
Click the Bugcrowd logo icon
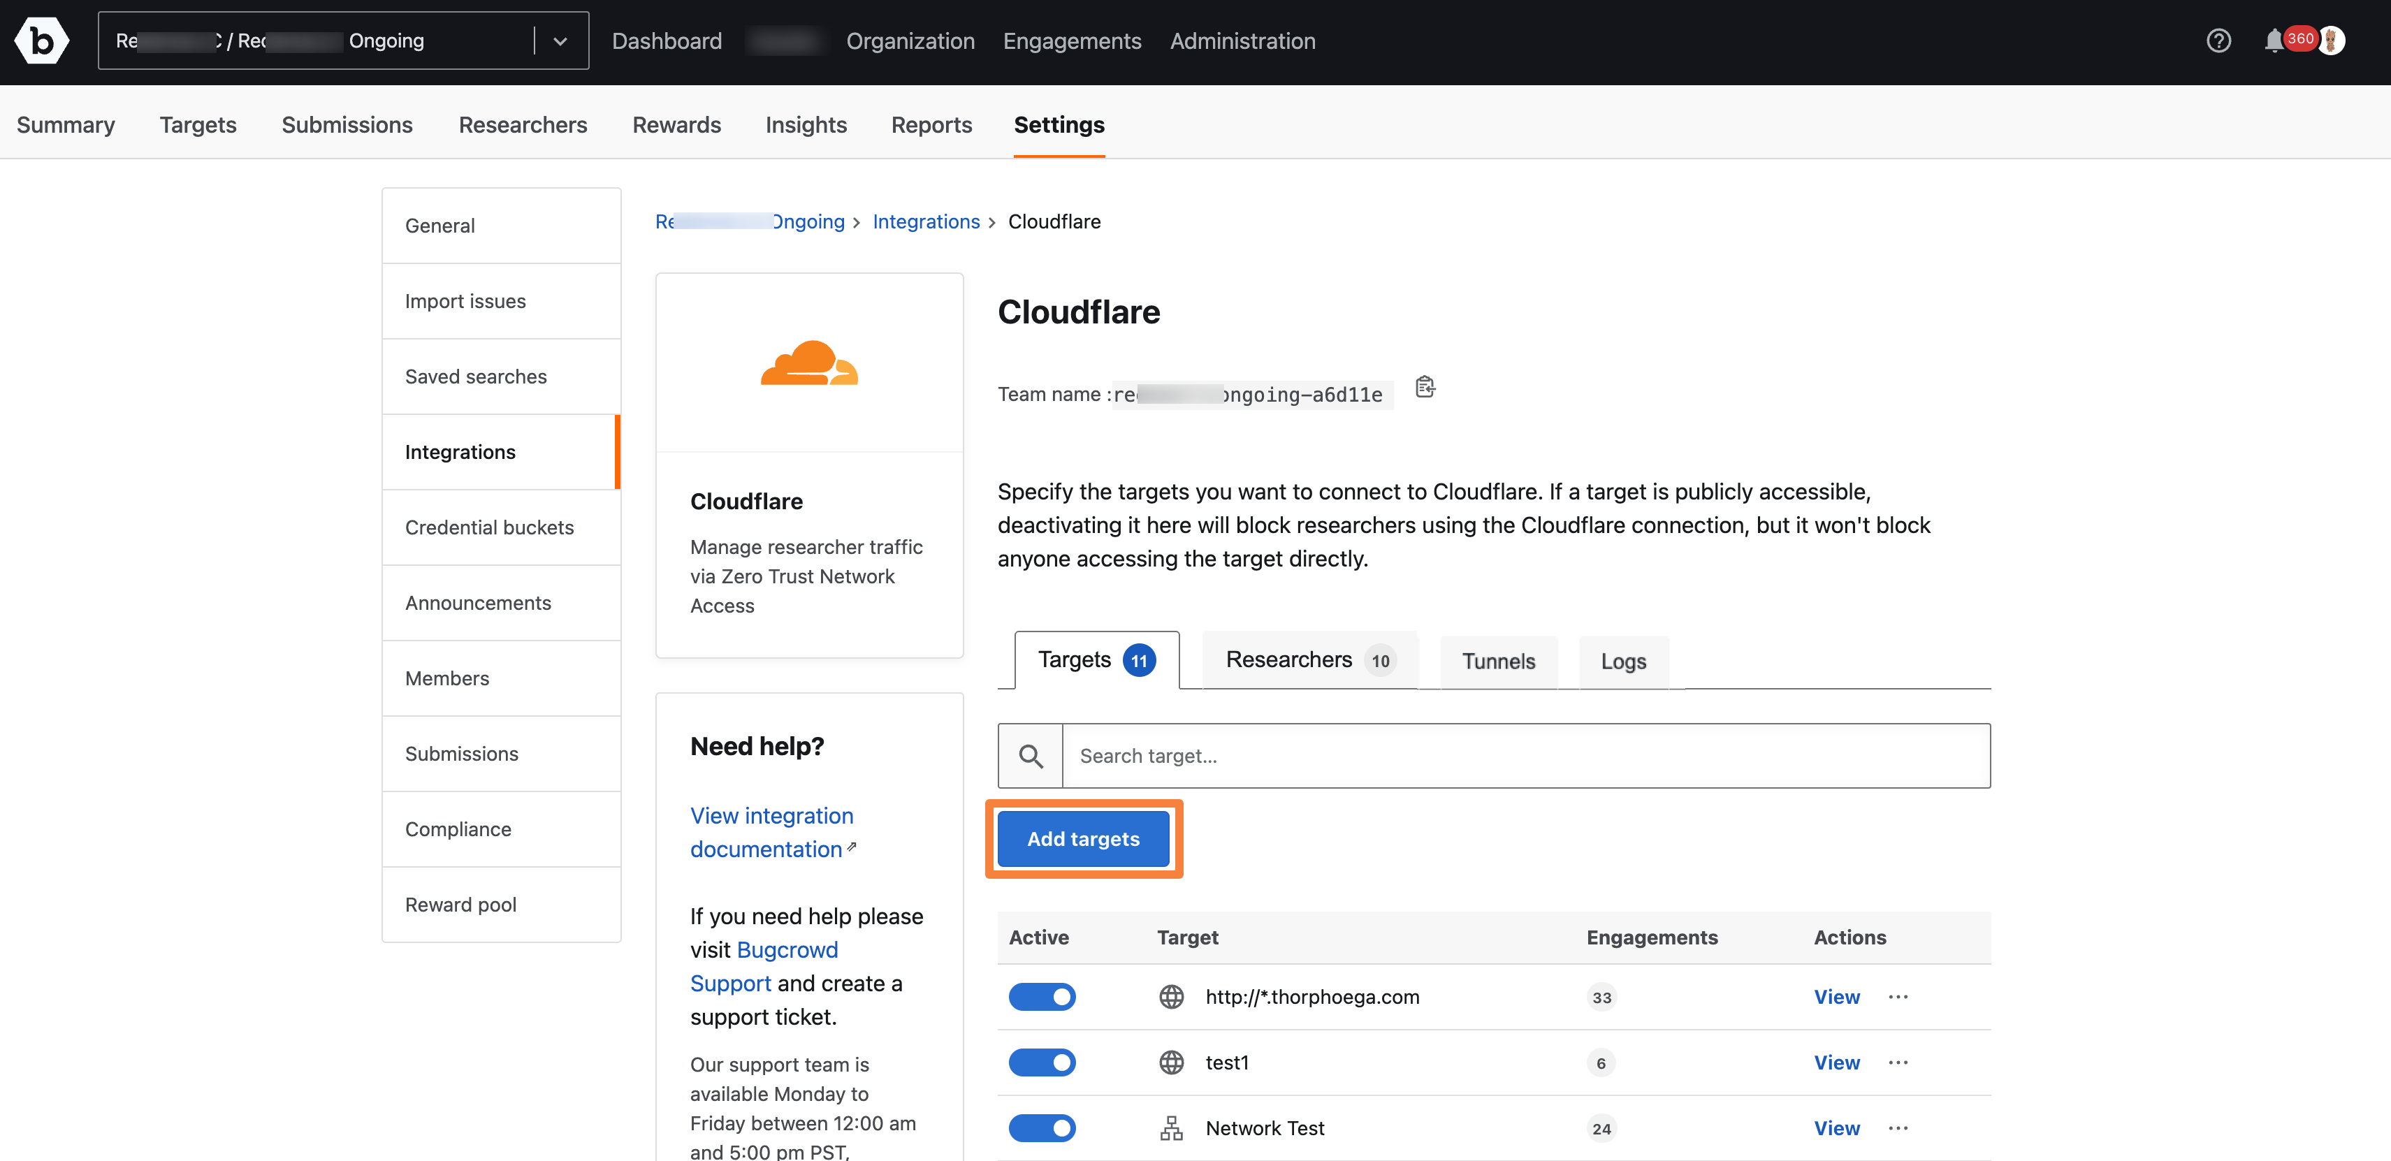pos(42,41)
